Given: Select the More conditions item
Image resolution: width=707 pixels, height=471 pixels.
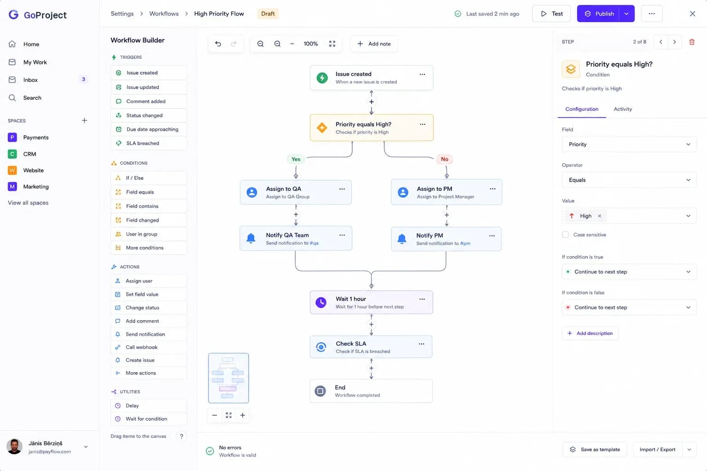Looking at the screenshot, I should (149, 248).
